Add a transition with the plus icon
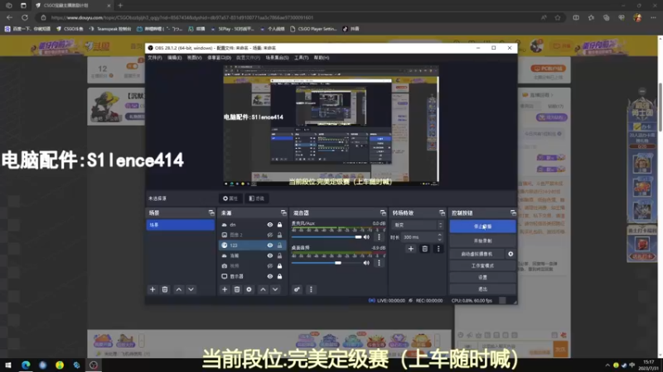The width and height of the screenshot is (663, 372). click(410, 249)
